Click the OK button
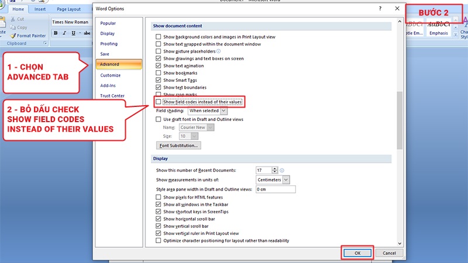 (x=357, y=253)
